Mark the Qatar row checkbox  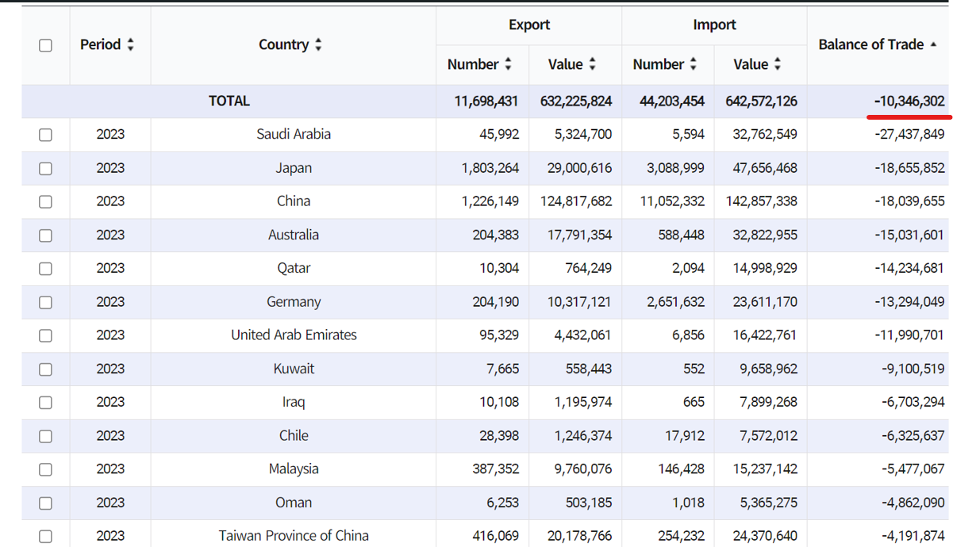click(46, 269)
